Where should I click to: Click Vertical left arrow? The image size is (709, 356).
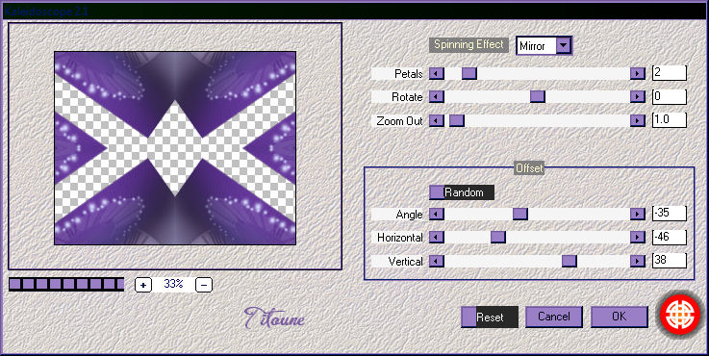tap(437, 261)
